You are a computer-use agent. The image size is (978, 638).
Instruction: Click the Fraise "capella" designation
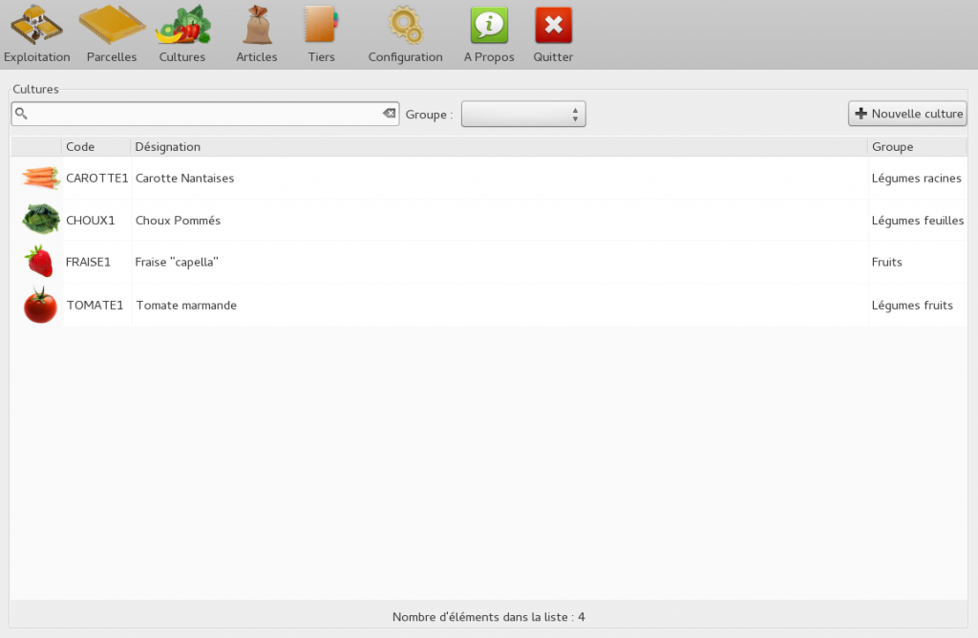tap(177, 262)
